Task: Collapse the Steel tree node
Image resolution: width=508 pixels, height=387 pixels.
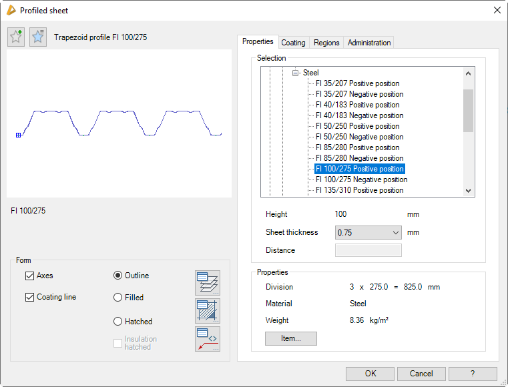Action: [x=295, y=73]
